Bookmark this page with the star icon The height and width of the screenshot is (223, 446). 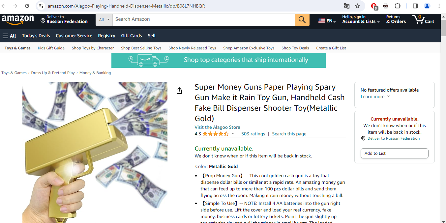click(357, 6)
